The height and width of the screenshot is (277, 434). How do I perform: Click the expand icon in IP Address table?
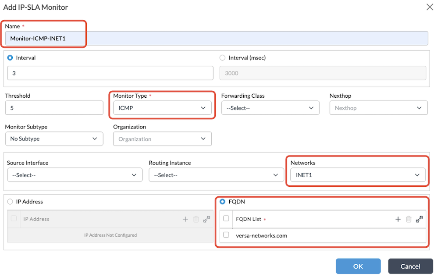206,219
